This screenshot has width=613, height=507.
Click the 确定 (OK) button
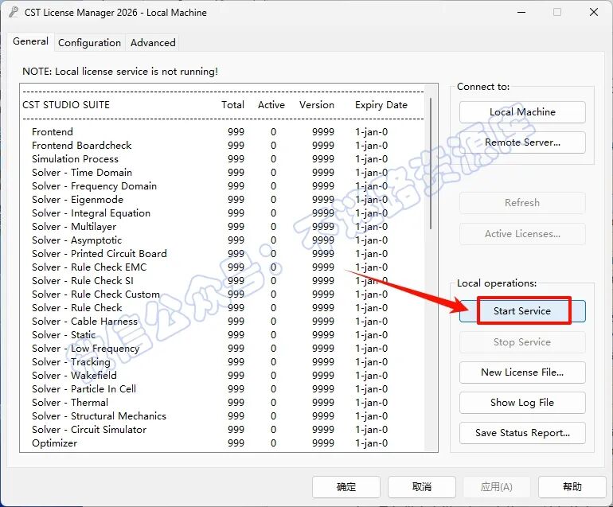[x=346, y=486]
